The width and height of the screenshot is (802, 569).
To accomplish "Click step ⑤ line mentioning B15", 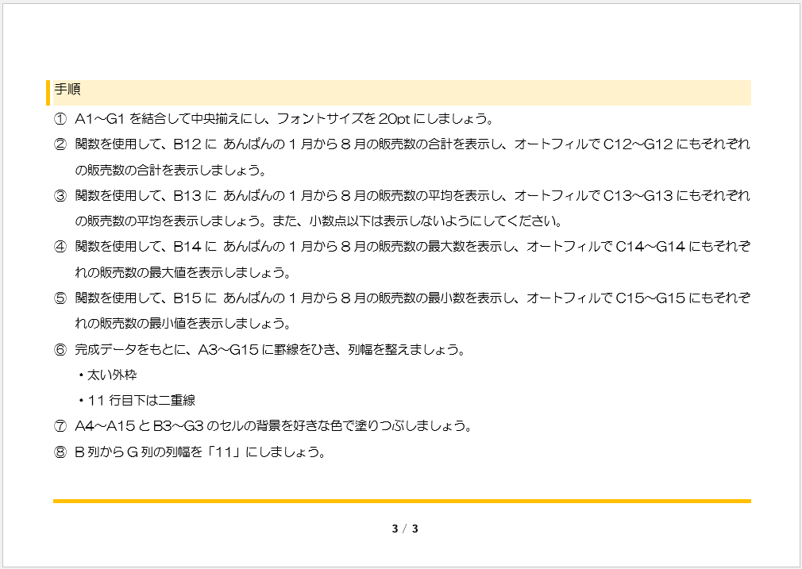I will click(402, 298).
